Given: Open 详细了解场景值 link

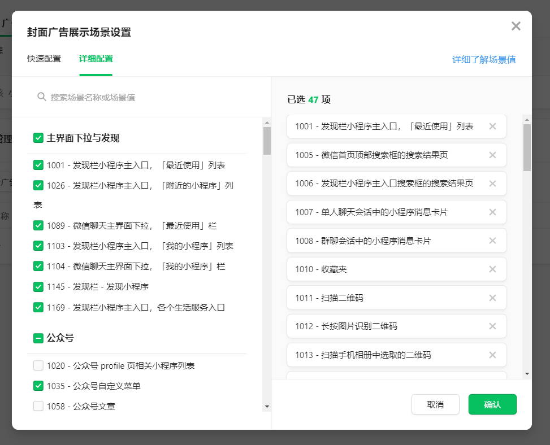Looking at the screenshot, I should click(x=484, y=59).
